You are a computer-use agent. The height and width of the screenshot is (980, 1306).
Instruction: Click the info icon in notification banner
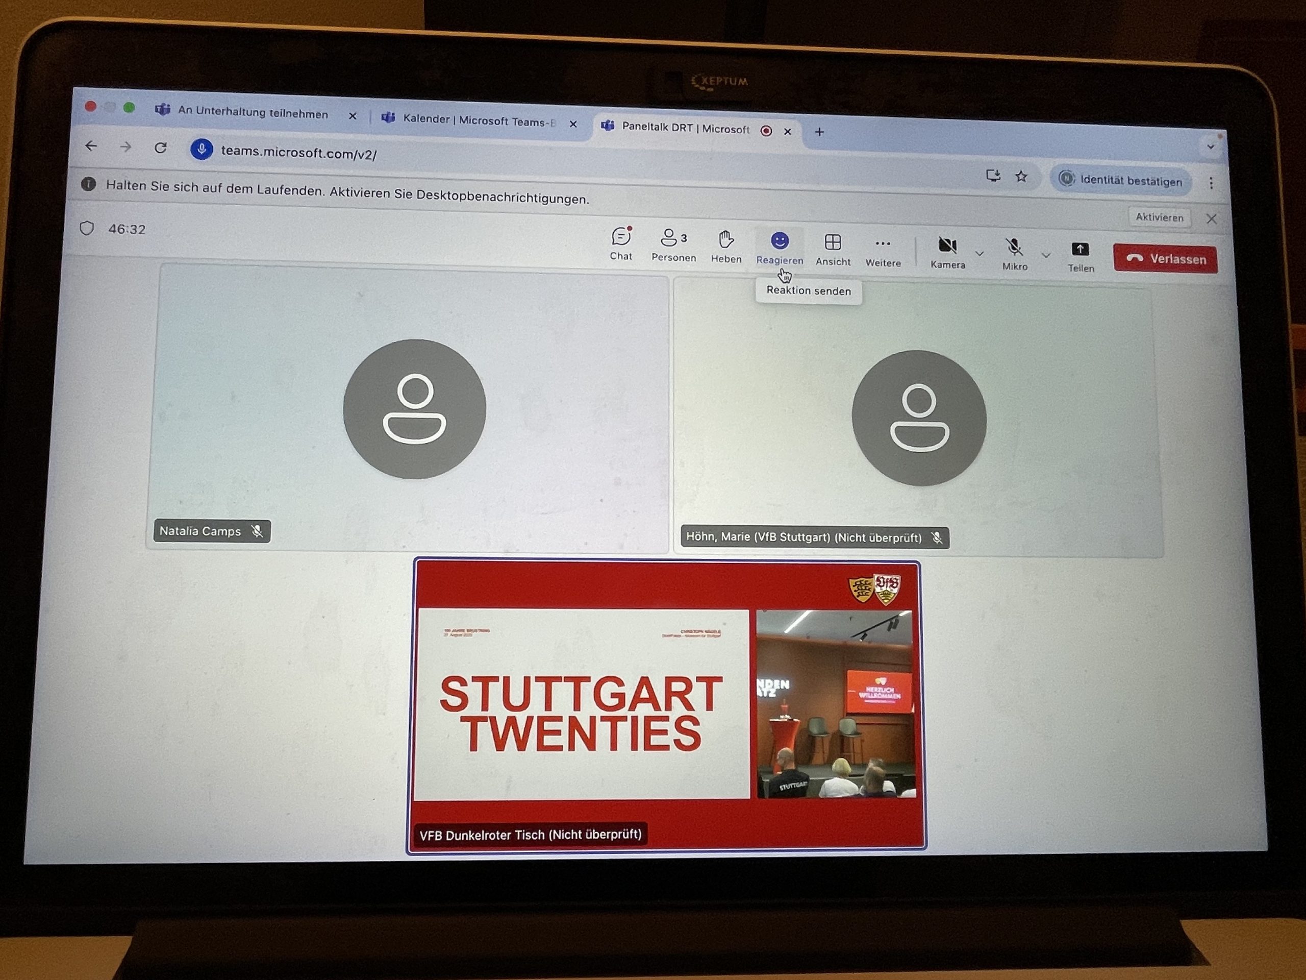(x=89, y=184)
